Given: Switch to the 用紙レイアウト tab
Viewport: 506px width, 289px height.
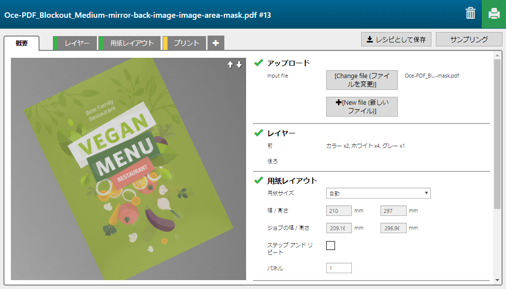Looking at the screenshot, I should point(129,43).
